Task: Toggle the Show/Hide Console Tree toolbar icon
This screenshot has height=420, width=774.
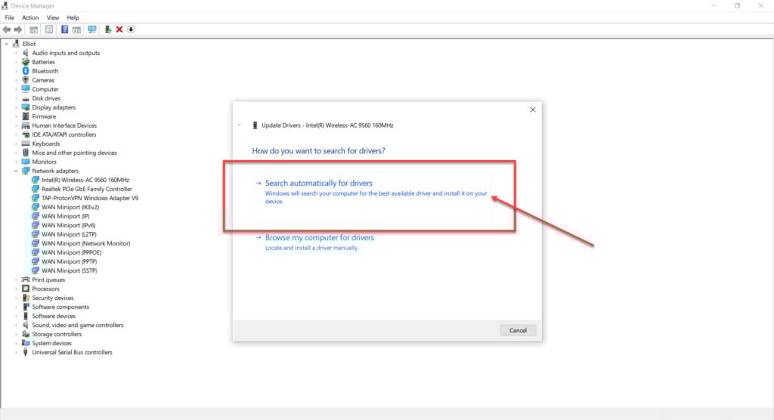Action: coord(33,29)
